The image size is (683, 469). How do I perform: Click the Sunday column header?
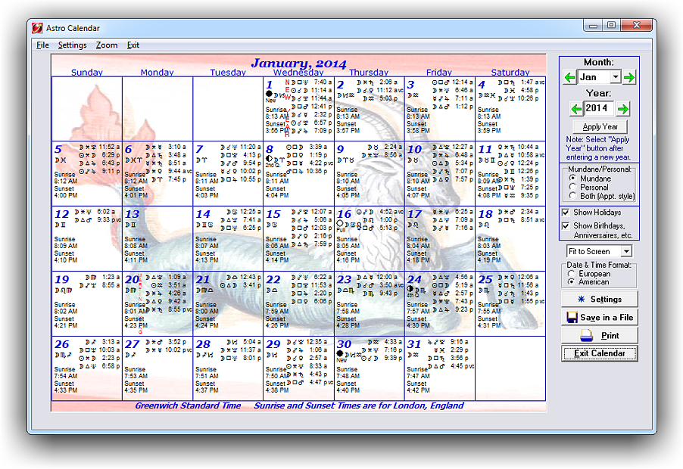pyautogui.click(x=87, y=73)
